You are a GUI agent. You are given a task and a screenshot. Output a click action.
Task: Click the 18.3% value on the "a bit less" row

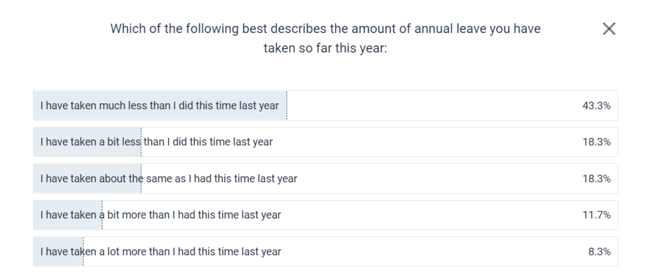596,142
